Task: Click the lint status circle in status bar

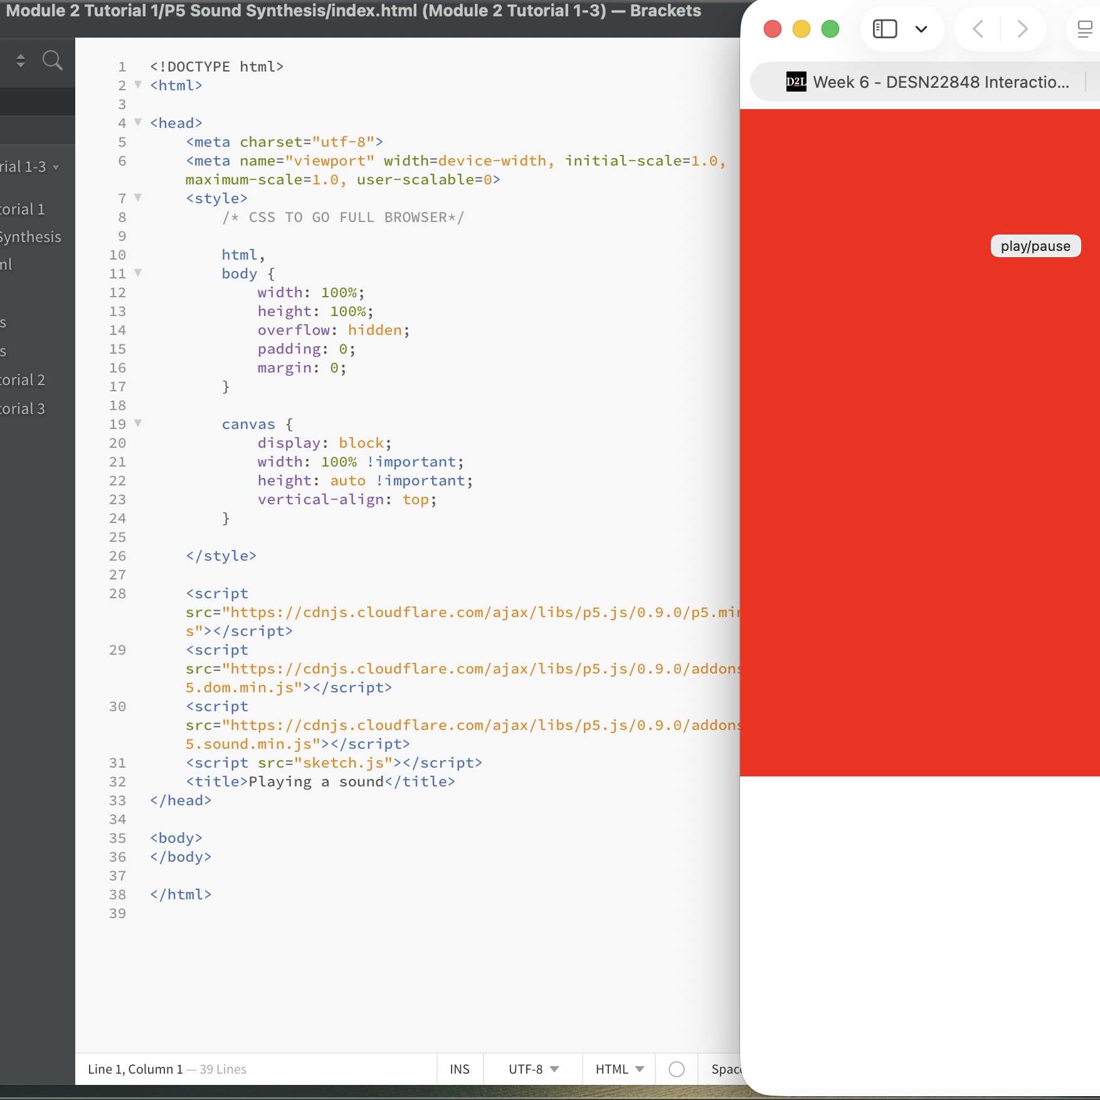Action: pos(677,1069)
